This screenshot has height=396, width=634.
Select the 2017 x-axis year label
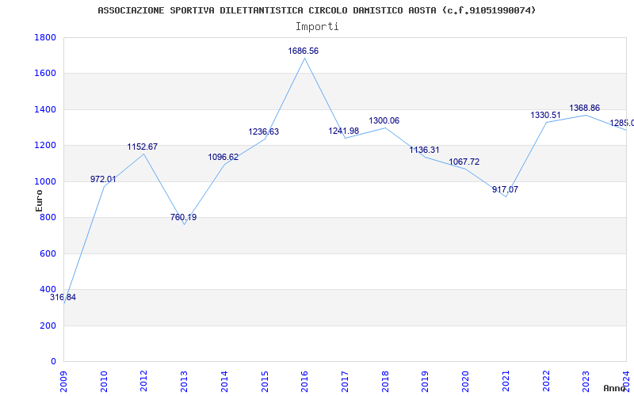[345, 381]
